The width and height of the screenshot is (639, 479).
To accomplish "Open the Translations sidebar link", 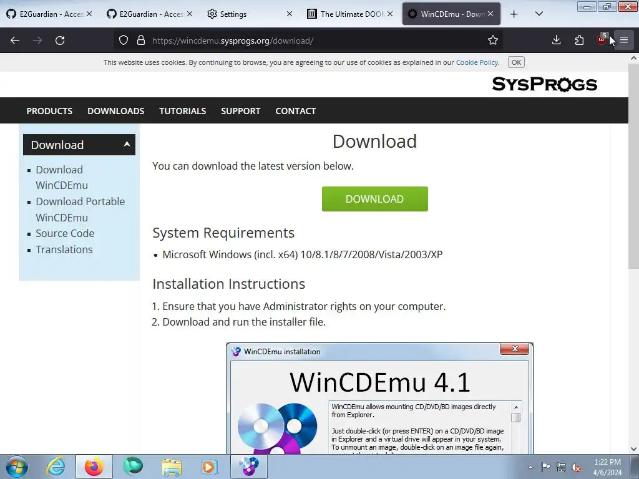I will [x=64, y=249].
